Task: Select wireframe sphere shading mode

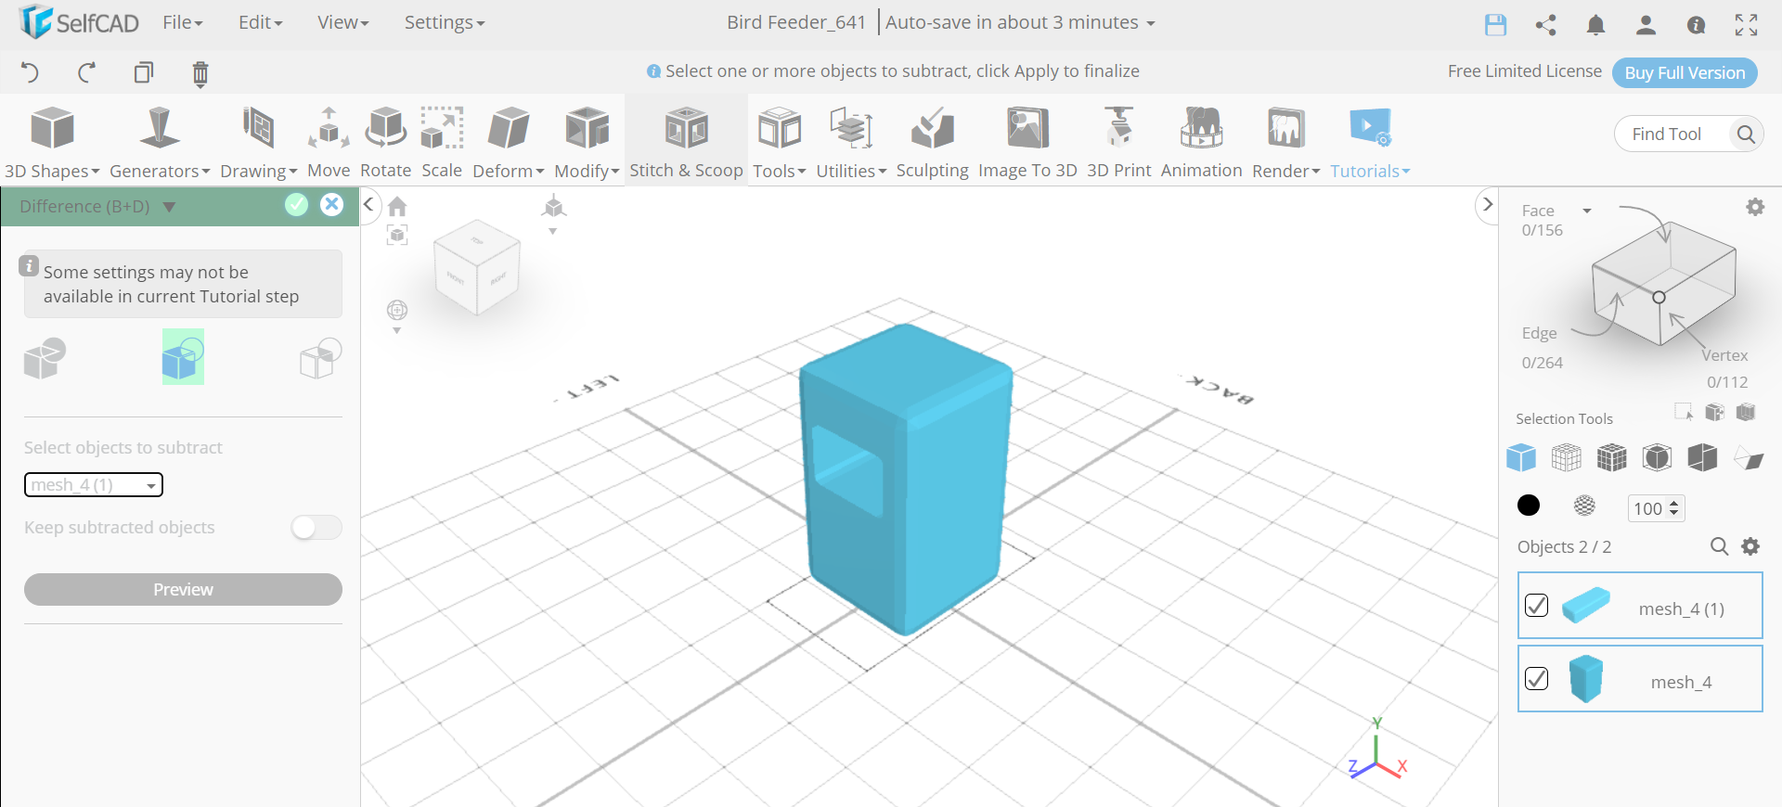Action: point(1585,506)
